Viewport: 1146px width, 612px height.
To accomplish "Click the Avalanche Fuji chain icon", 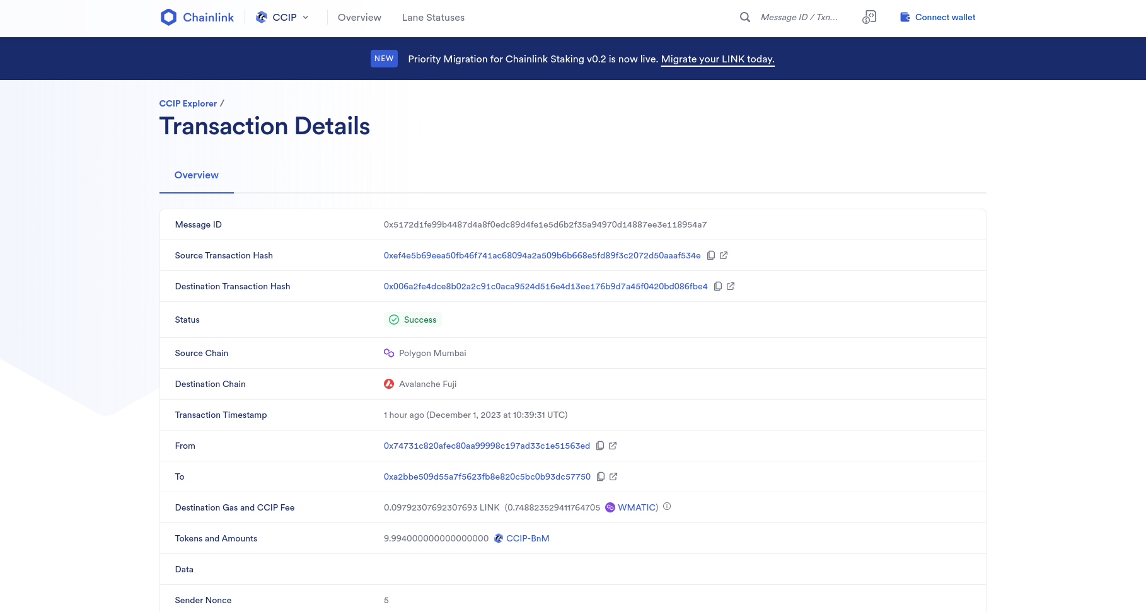I will tap(388, 384).
